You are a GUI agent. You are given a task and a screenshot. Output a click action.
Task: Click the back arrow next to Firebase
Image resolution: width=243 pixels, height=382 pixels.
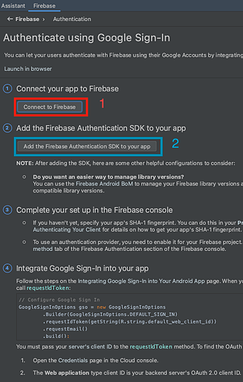point(10,19)
